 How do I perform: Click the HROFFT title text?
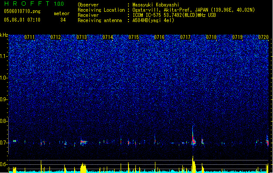click(27, 3)
